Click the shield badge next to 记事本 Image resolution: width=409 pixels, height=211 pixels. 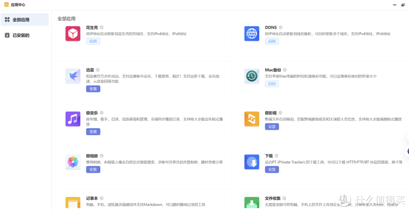point(102,198)
